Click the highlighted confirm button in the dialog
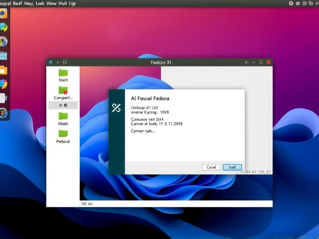The height and width of the screenshot is (239, 319). click(x=232, y=167)
